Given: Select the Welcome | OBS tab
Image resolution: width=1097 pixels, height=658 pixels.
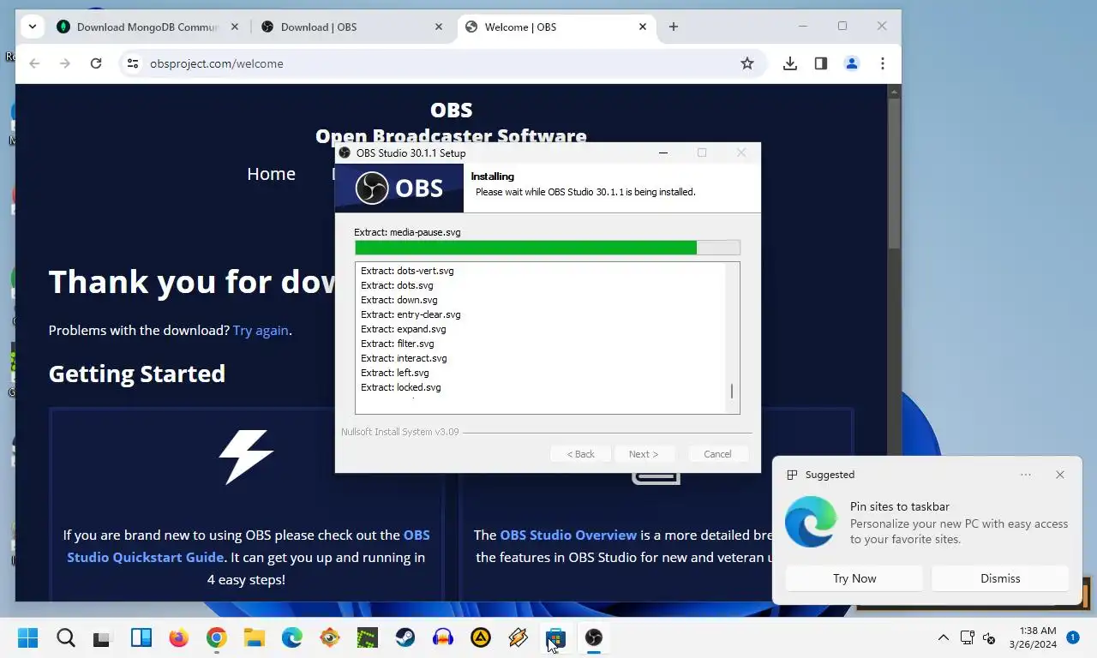Looking at the screenshot, I should pyautogui.click(x=555, y=27).
